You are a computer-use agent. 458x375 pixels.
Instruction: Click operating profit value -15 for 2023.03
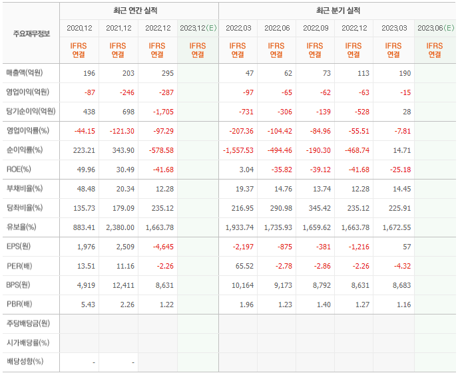tap(405, 92)
